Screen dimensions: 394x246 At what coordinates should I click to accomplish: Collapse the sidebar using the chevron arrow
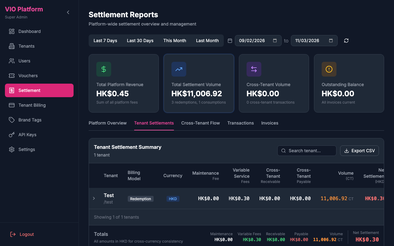(68, 12)
